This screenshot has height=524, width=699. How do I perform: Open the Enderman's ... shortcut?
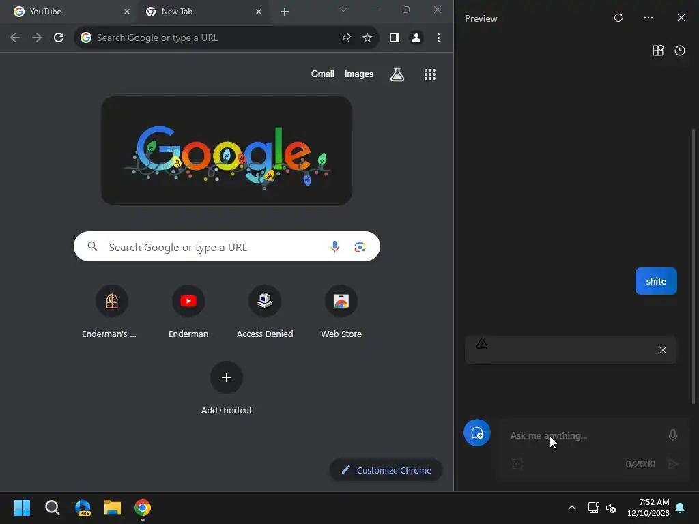(112, 312)
